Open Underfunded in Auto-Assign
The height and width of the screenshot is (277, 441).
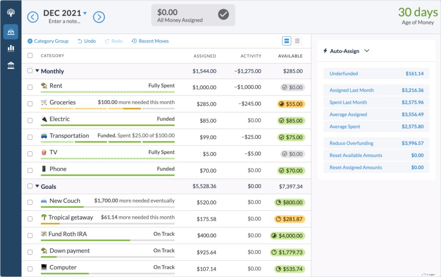(x=344, y=74)
